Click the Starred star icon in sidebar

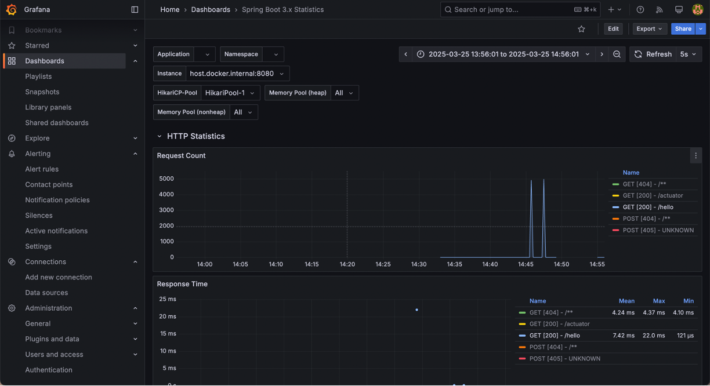coord(12,45)
